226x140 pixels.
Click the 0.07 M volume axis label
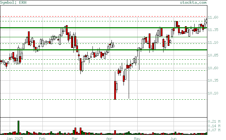click(x=214, y=130)
